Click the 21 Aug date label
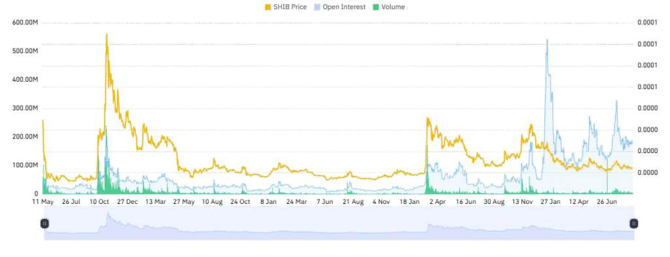This screenshot has width=670, height=257. point(353,201)
